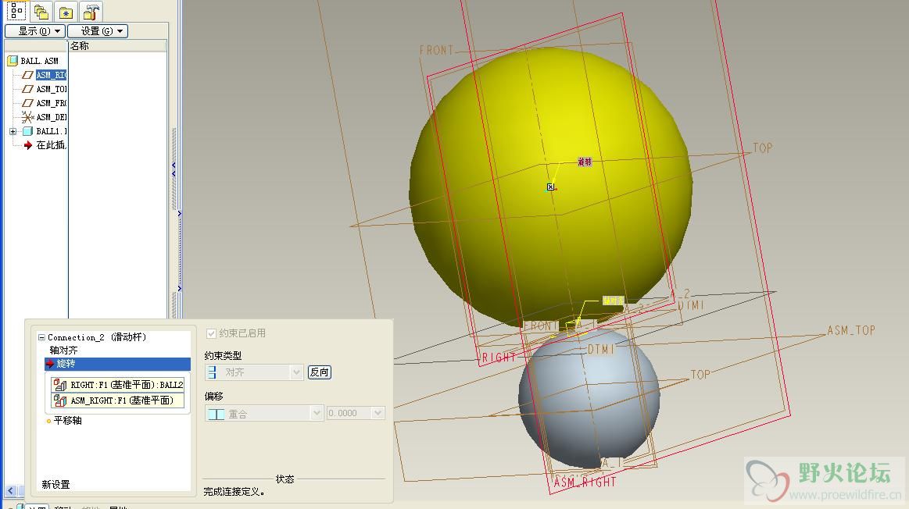
Task: Click the BALL1 part cube icon
Action: (27, 131)
